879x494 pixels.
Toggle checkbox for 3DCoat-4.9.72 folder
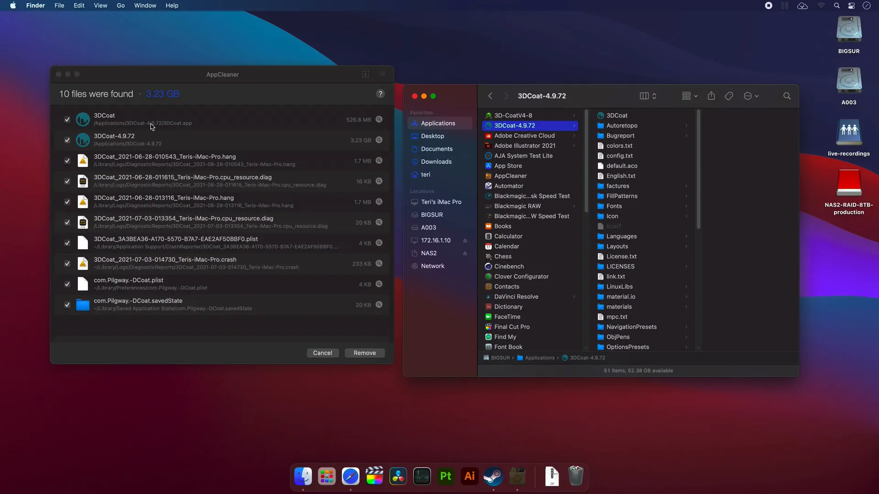tap(67, 140)
